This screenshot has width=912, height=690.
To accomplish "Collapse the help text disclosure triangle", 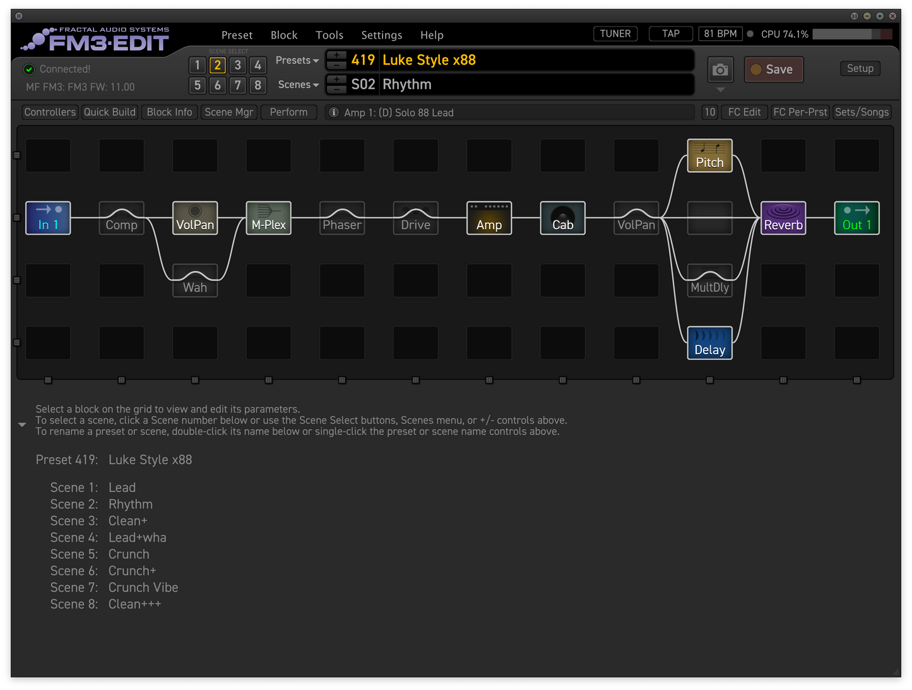I will click(x=22, y=425).
